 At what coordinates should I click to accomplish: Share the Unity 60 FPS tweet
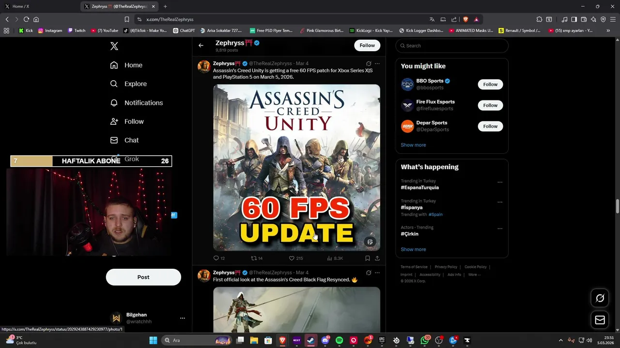pos(377,258)
